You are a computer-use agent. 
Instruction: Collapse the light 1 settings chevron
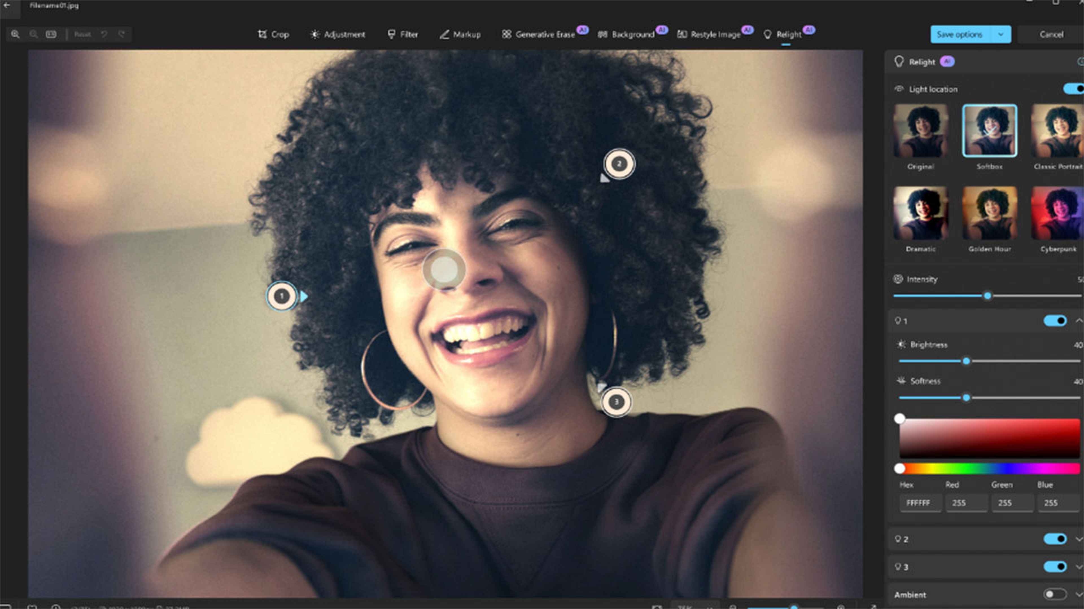click(x=1079, y=321)
